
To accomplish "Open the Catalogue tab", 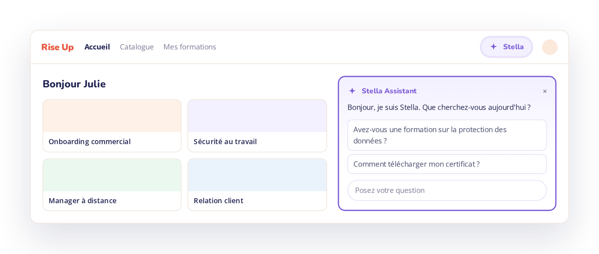I will click(136, 47).
